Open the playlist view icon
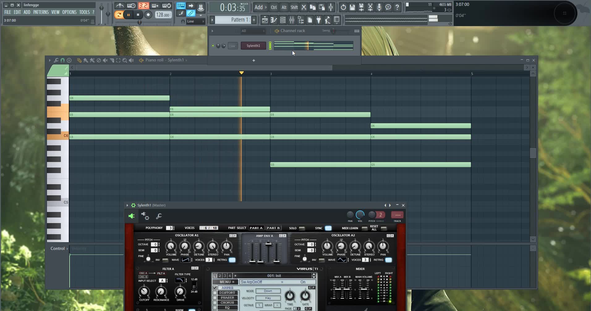The width and height of the screenshot is (591, 311). 265,20
